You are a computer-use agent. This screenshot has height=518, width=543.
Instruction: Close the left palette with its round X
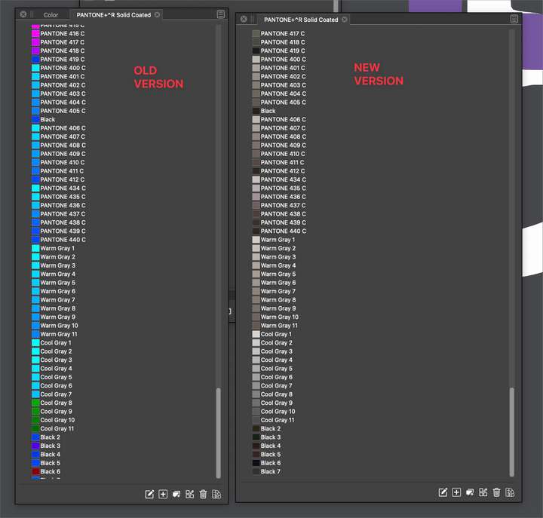click(23, 14)
